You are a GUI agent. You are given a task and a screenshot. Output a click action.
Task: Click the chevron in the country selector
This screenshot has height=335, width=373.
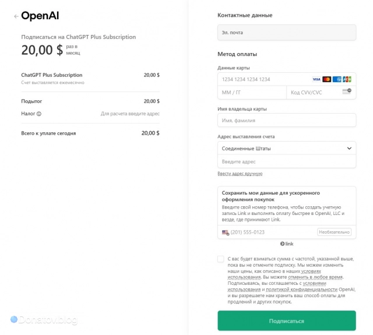coord(349,148)
